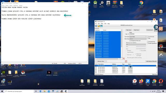Open Table Extras in Cheat Engine
Image resolution: width=166 pixels, height=93 pixels.
[x=155, y=74]
